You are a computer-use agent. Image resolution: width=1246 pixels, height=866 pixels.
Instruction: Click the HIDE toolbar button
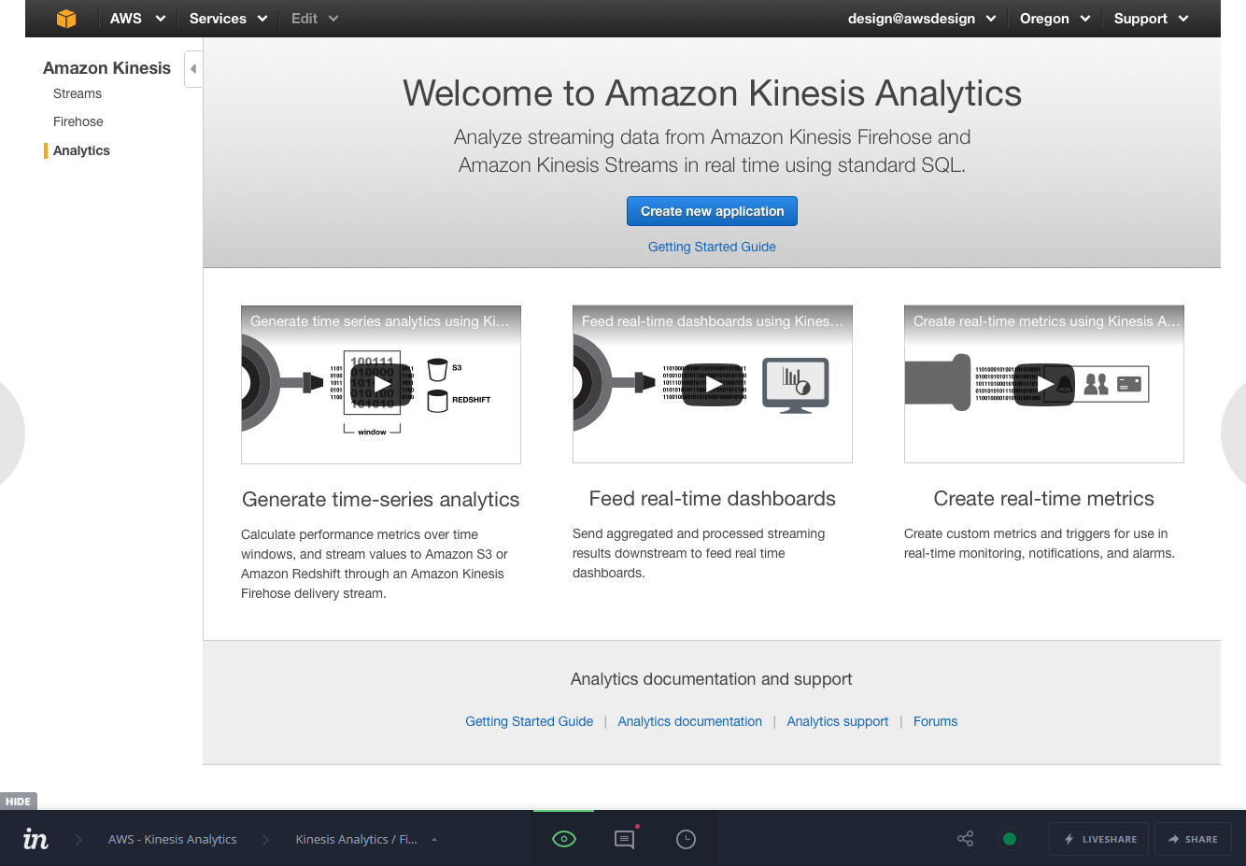tap(18, 802)
